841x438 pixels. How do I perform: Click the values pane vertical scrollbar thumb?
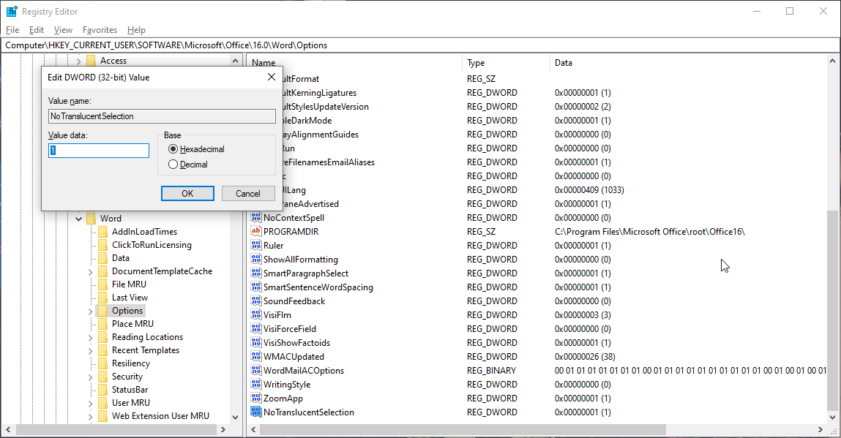tap(832, 311)
